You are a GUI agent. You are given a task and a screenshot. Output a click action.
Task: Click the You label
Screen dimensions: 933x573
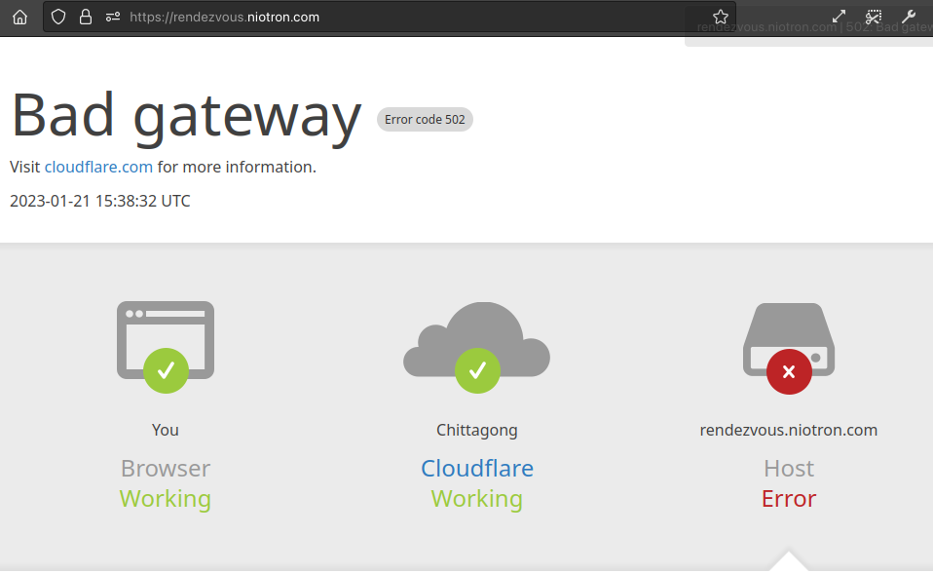[x=166, y=430]
